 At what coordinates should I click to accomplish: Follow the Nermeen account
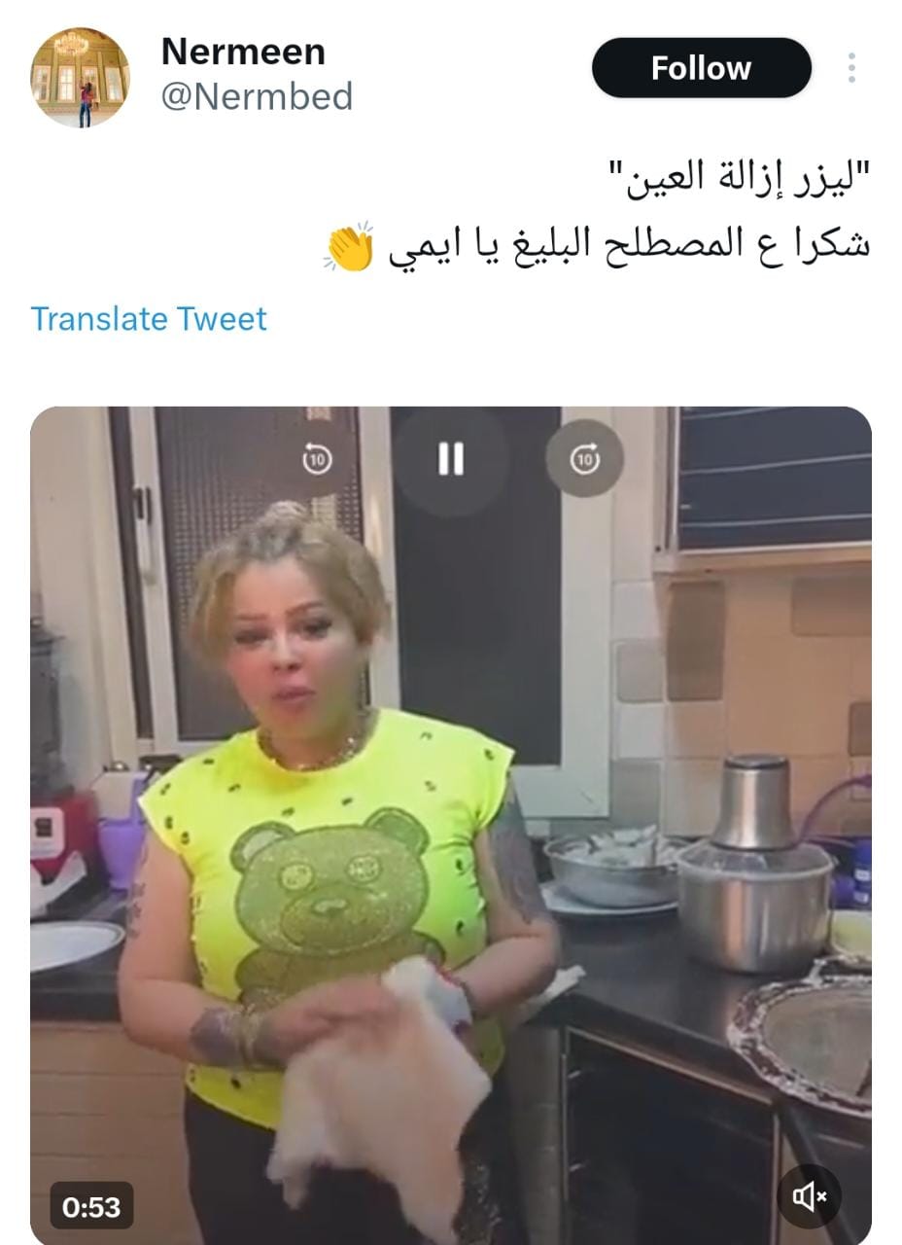[702, 68]
